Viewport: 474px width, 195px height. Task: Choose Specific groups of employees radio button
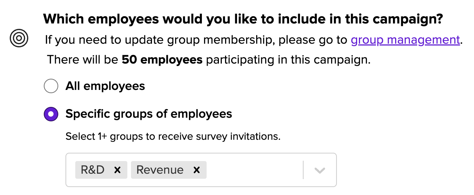tap(51, 114)
